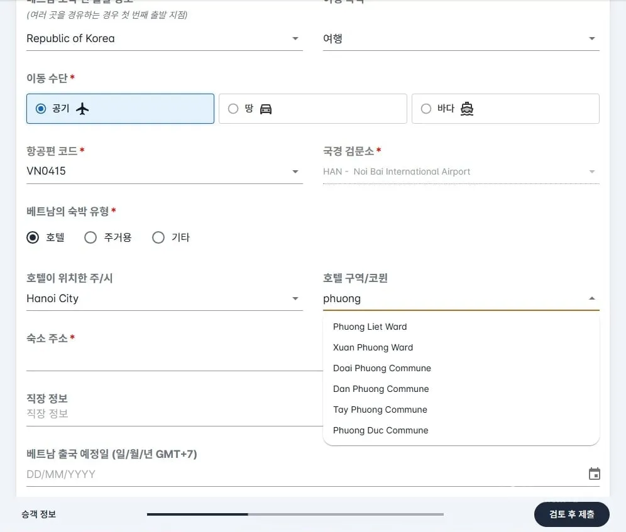Expand the VN0415 flight code dropdown
The image size is (626, 532).
[165, 171]
